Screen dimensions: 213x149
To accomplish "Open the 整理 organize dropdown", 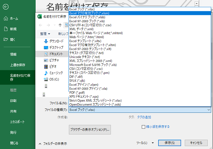I will pyautogui.click(x=45, y=34).
